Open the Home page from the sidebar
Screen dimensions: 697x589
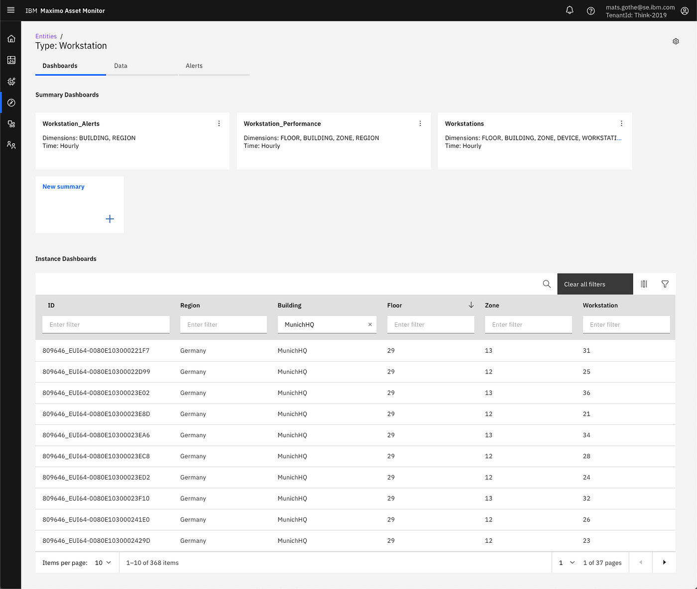pos(11,38)
